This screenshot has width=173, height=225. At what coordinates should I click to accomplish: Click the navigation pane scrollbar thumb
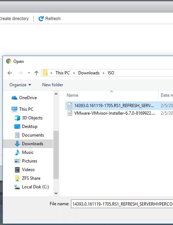click(x=56, y=155)
